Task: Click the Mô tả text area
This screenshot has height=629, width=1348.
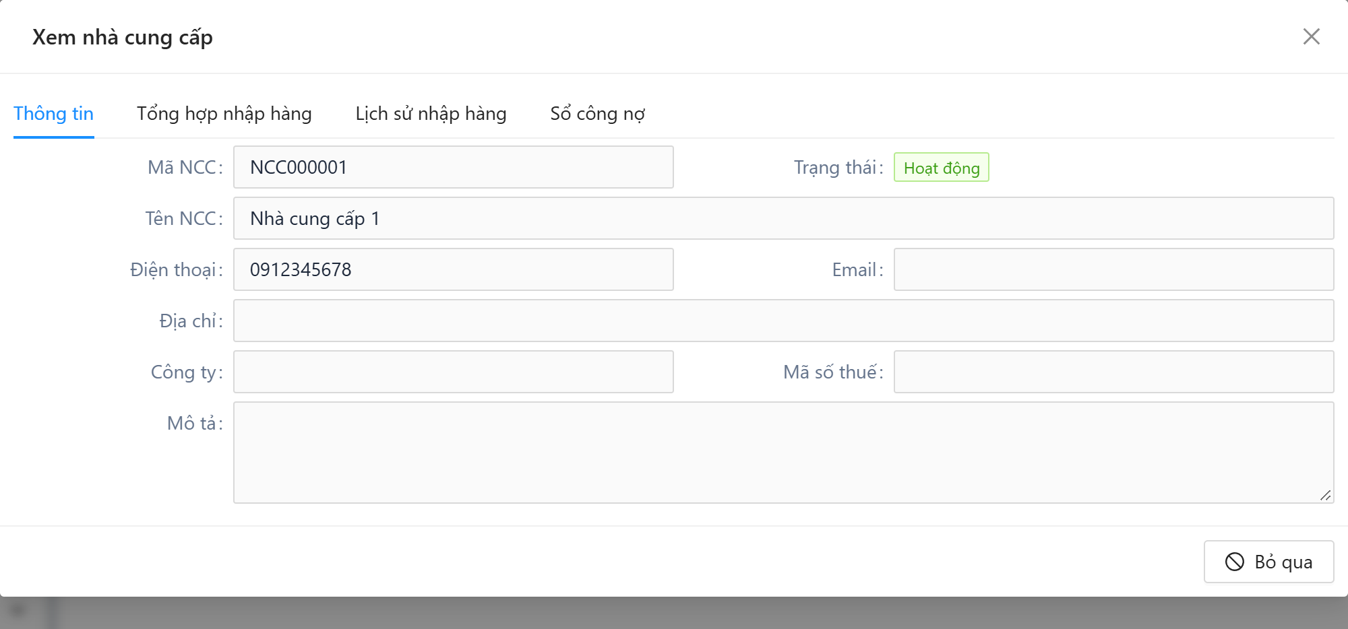Action: (x=784, y=453)
